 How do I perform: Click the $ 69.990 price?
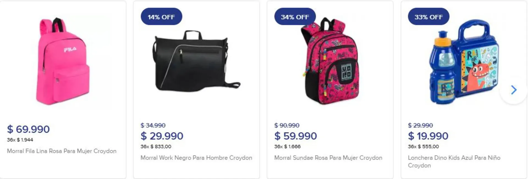click(28, 129)
